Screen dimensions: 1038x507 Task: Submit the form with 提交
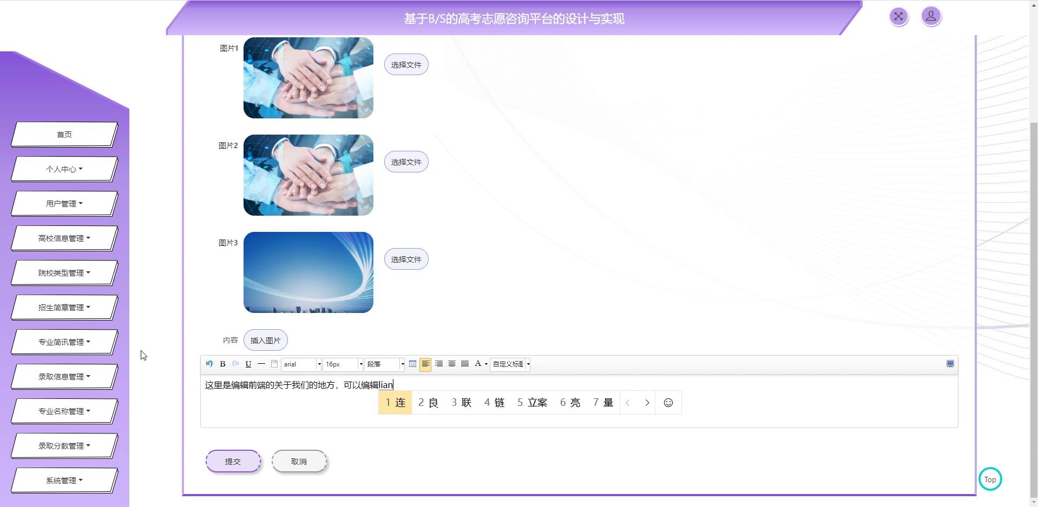(233, 462)
